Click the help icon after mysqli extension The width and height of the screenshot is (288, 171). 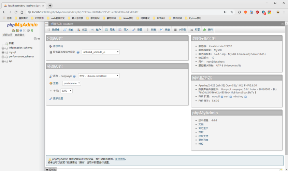coord(222,97)
